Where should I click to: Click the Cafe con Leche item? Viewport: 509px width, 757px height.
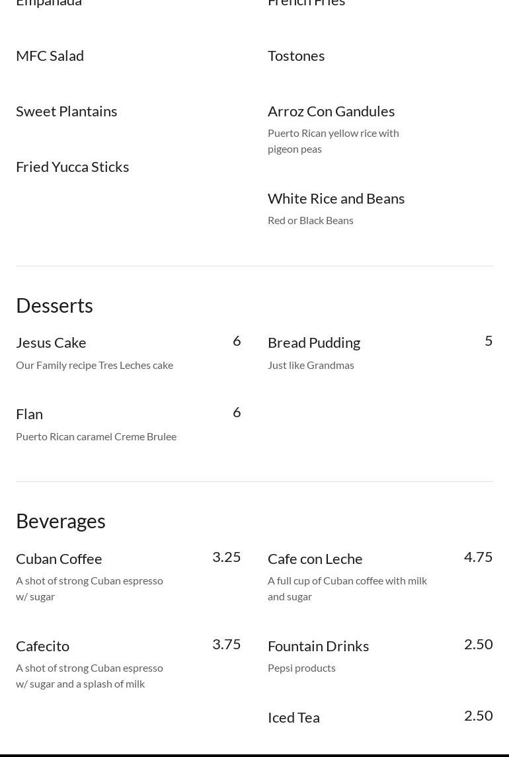315,559
